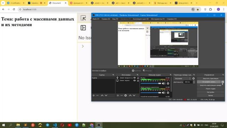Lock the Захват экрана source
The width and height of the screenshot is (227, 128).
[x=138, y=80]
